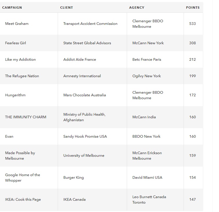The image size is (219, 212).
Task: Select Leo Burnett Canada Toronto agency
Action: coord(149,200)
